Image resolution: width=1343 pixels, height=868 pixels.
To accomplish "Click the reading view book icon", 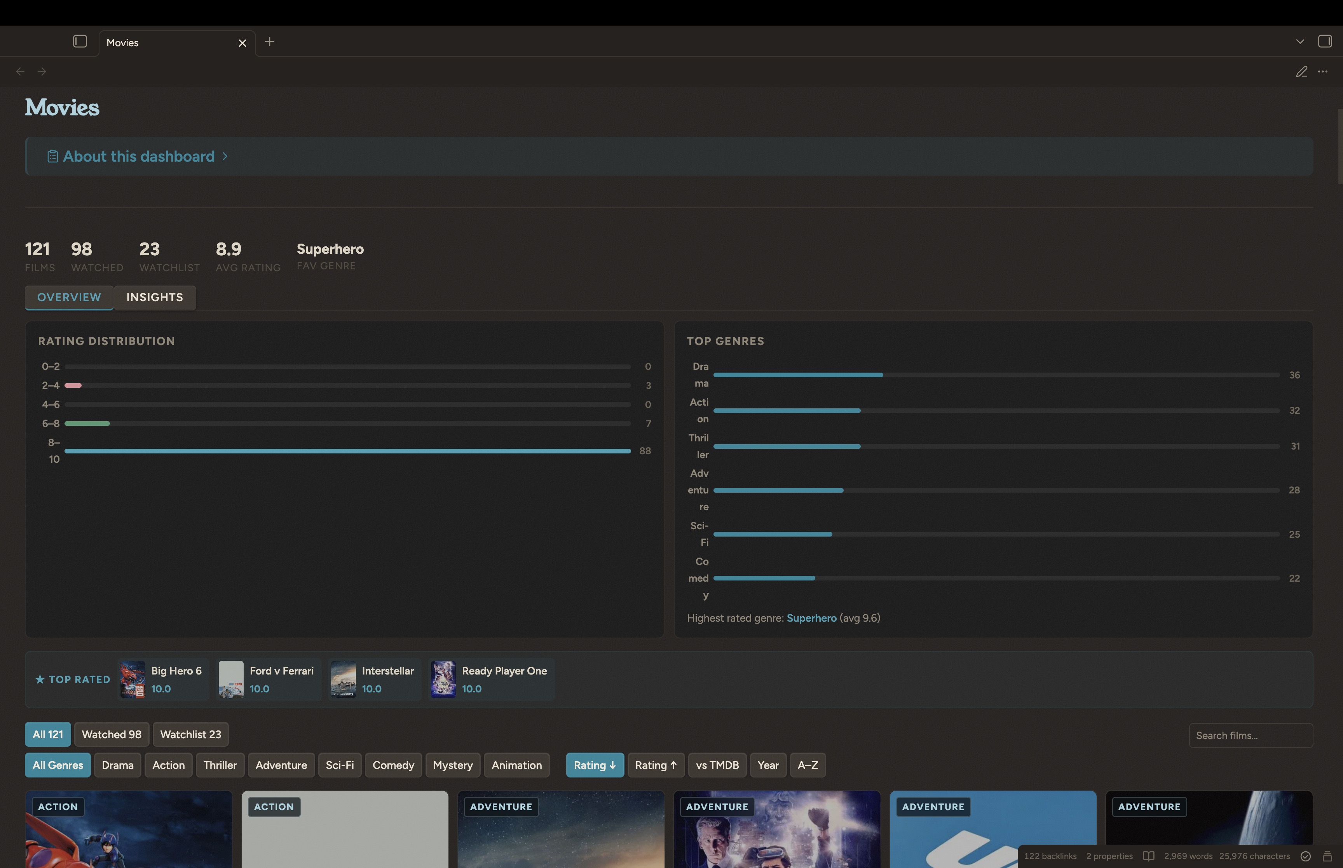I will tap(1148, 856).
